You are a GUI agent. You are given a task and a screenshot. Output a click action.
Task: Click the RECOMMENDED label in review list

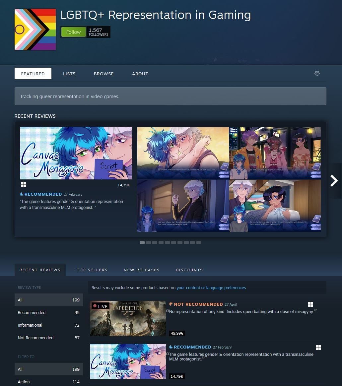(192, 347)
